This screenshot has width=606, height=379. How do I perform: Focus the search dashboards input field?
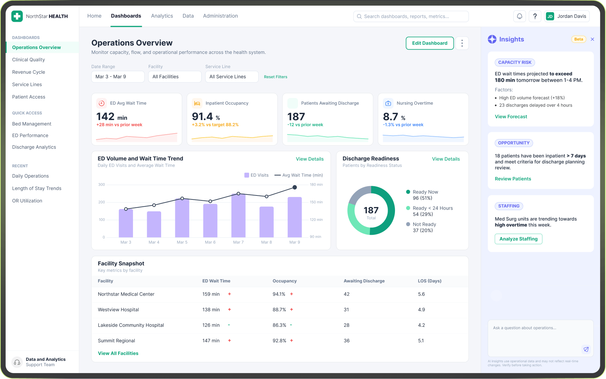411,17
